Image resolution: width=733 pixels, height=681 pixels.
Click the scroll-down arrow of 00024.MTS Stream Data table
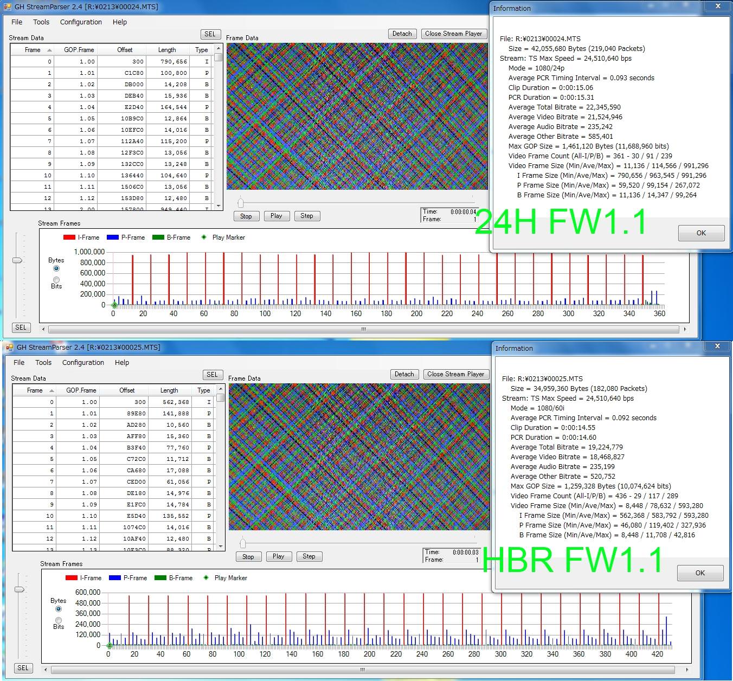pyautogui.click(x=218, y=206)
